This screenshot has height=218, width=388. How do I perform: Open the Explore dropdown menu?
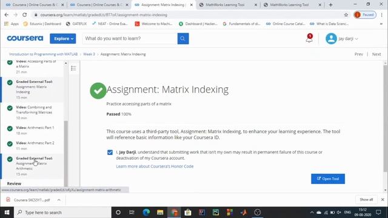[63, 39]
